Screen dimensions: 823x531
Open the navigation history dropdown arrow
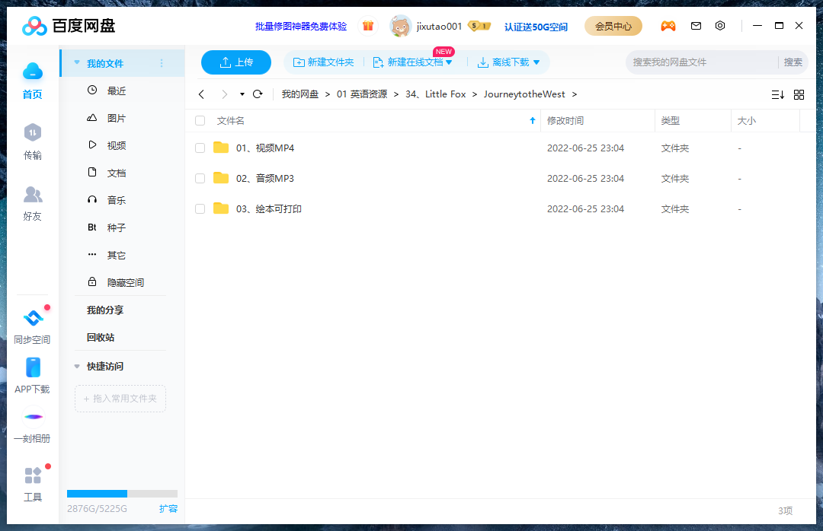coord(242,94)
